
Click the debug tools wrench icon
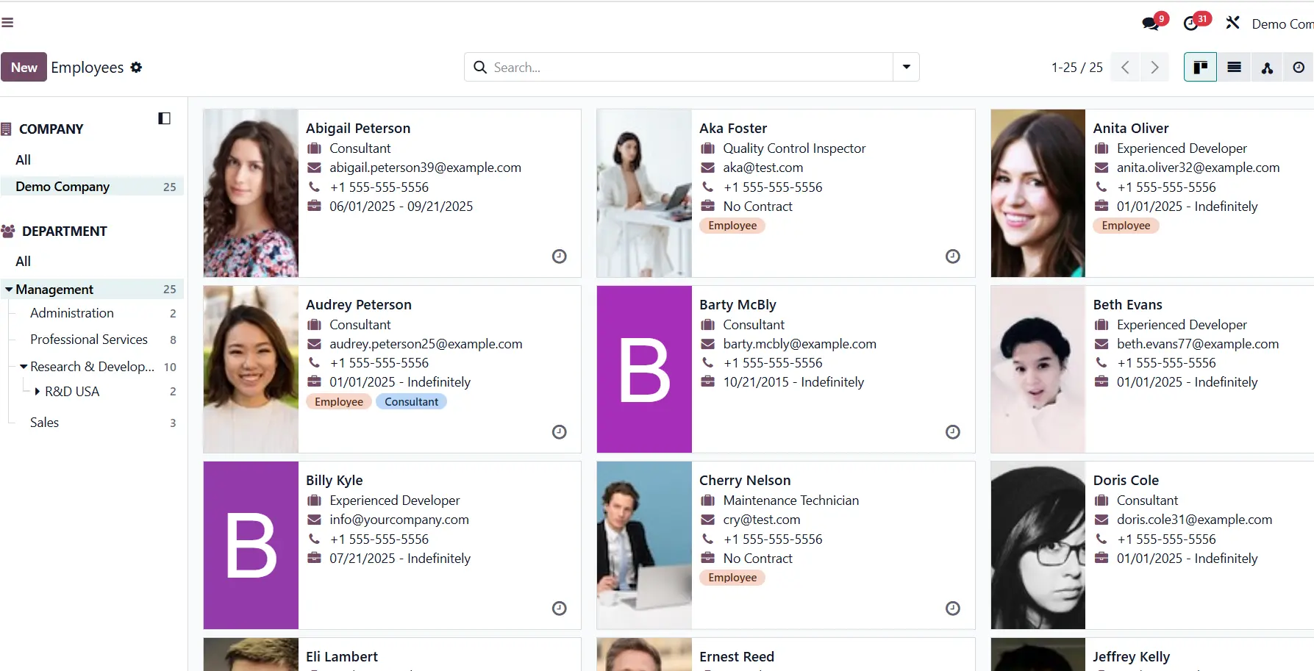coord(1233,24)
